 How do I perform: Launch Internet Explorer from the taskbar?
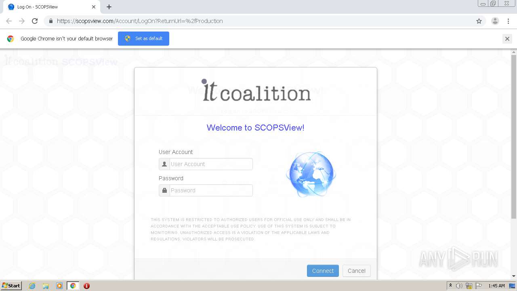pyautogui.click(x=32, y=286)
